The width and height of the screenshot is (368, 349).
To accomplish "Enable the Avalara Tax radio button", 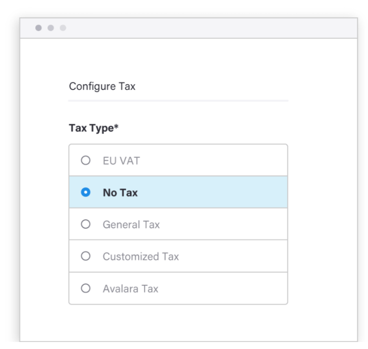I will pyautogui.click(x=85, y=288).
